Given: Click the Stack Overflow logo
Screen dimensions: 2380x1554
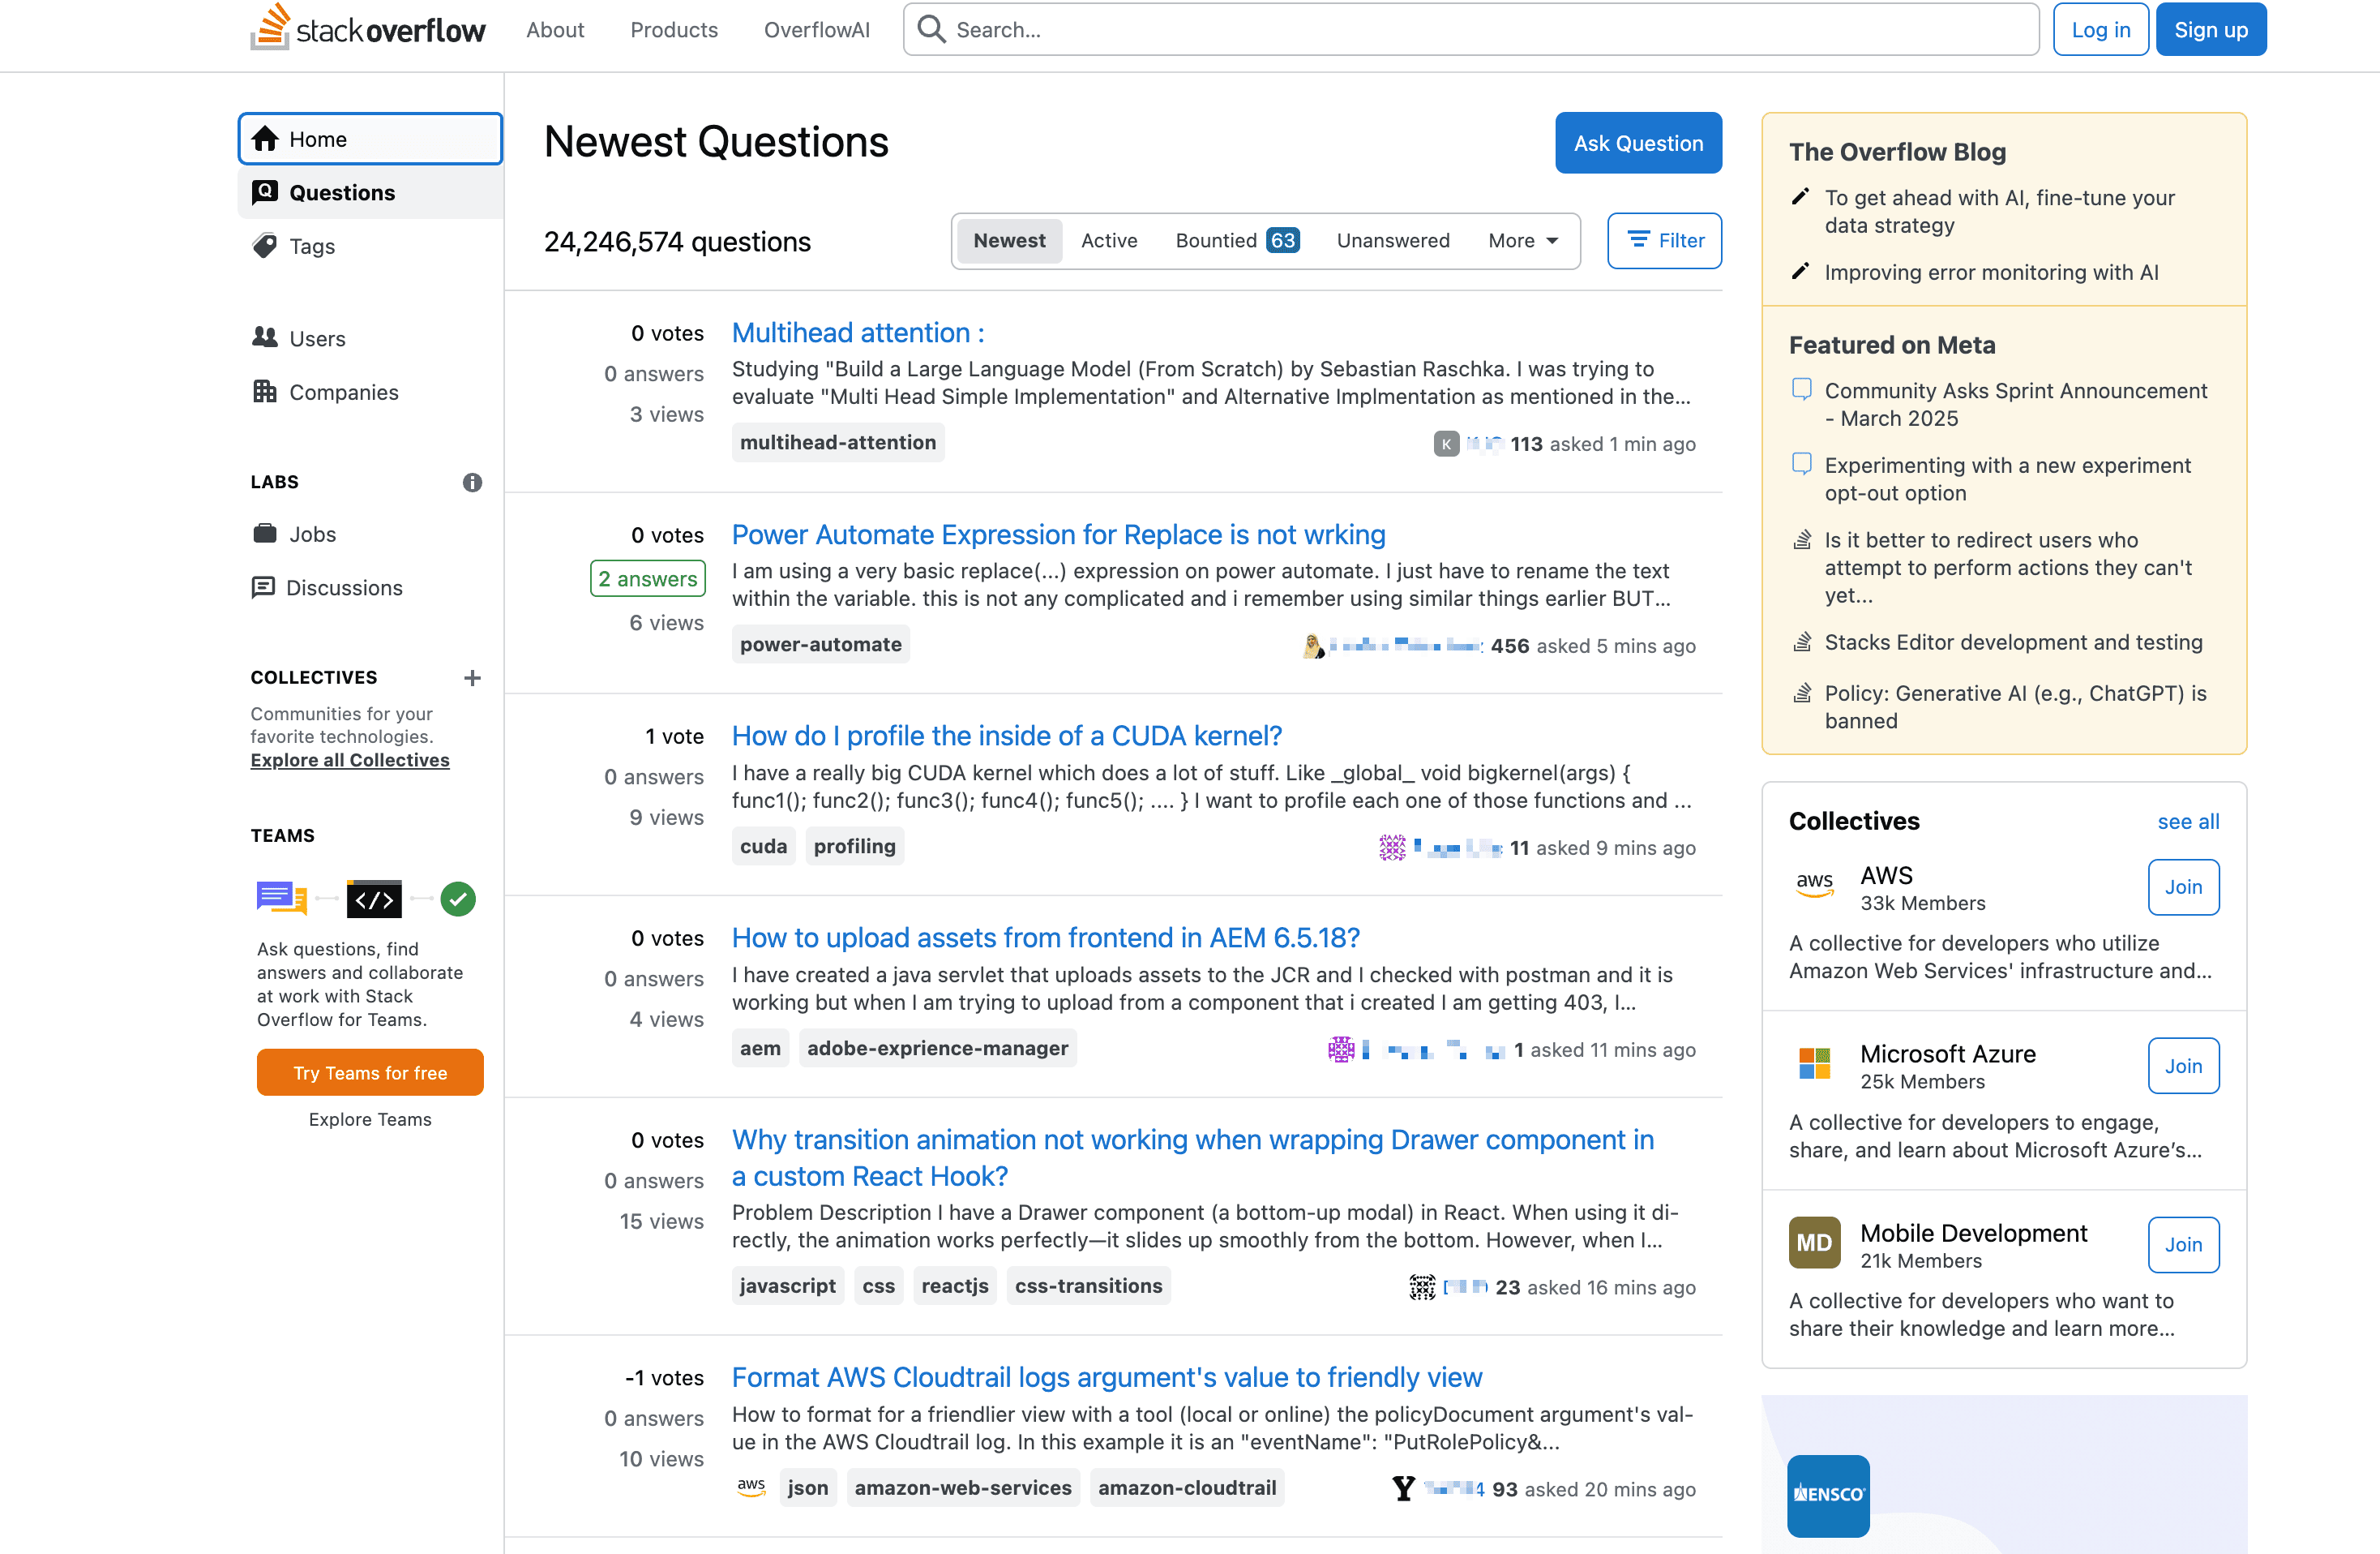Looking at the screenshot, I should tap(367, 29).
